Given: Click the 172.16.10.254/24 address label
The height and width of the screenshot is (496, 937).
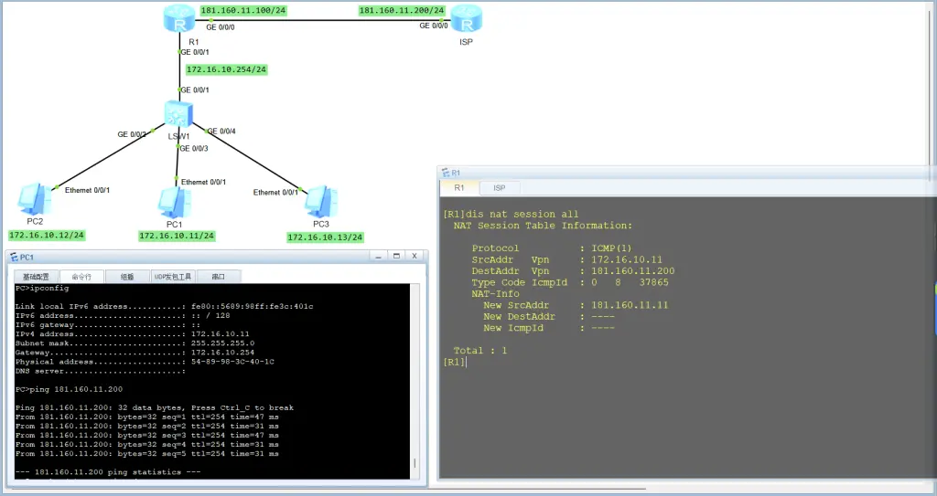Looking at the screenshot, I should [x=226, y=69].
